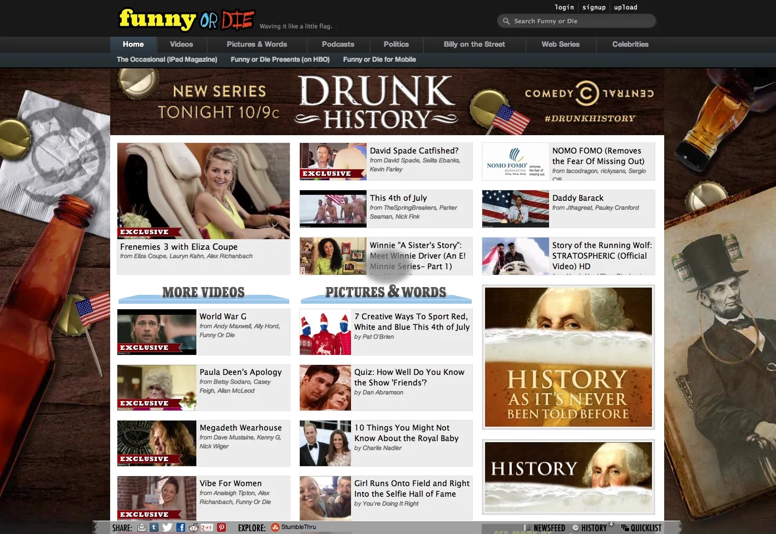Open This 4th of July thumbnail

coord(333,209)
